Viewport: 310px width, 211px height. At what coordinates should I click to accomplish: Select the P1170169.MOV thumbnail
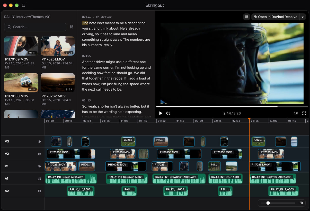pos(21,46)
